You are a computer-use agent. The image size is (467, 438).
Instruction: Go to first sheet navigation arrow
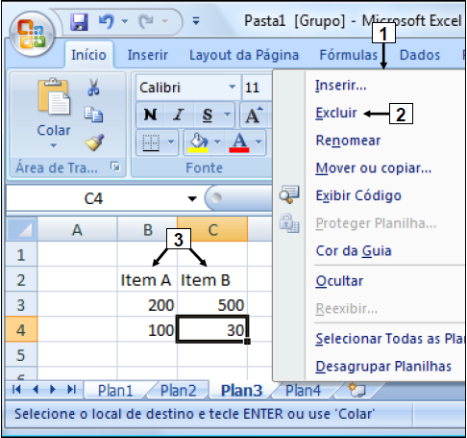click(x=16, y=389)
